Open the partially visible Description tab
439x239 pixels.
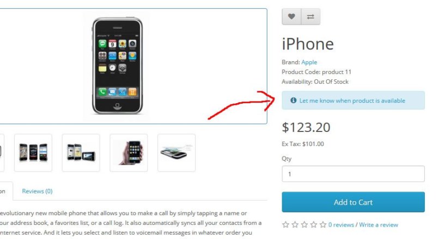(5, 191)
